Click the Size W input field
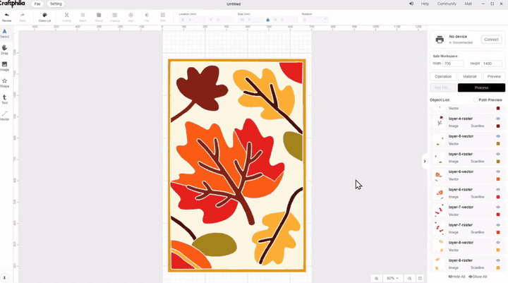 pos(251,20)
